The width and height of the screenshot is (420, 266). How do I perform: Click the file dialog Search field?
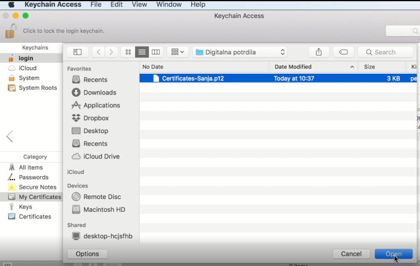tap(385, 52)
